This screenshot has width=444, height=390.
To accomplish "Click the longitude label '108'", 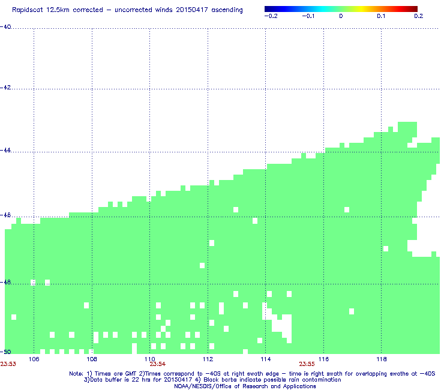I will 92,359.
